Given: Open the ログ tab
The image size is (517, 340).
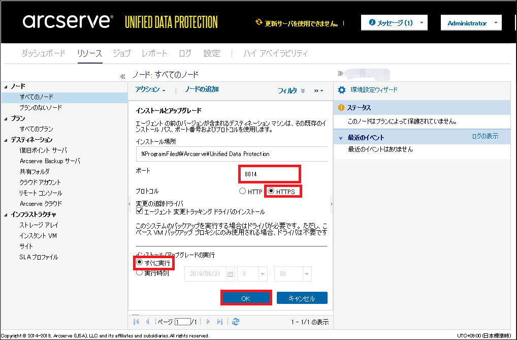Looking at the screenshot, I should click(x=185, y=53).
